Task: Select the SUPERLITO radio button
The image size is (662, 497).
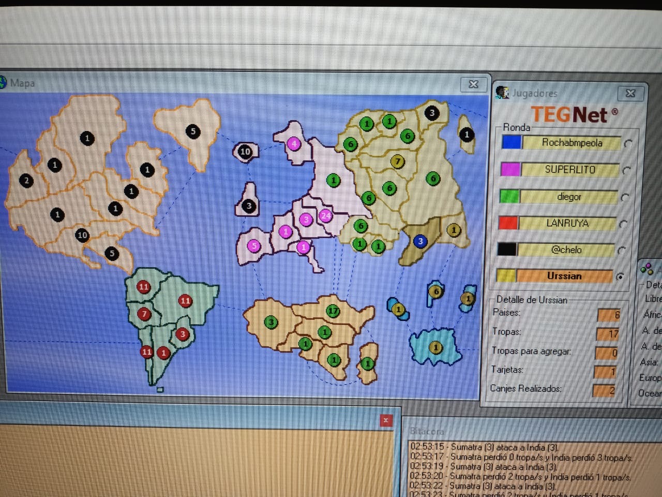Action: 627,170
